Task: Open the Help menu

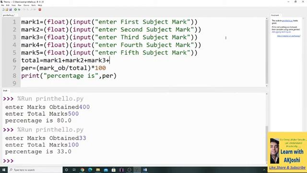Action: pos(40,5)
